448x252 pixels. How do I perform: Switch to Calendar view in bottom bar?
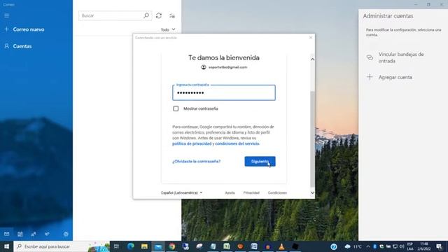pyautogui.click(x=20, y=234)
